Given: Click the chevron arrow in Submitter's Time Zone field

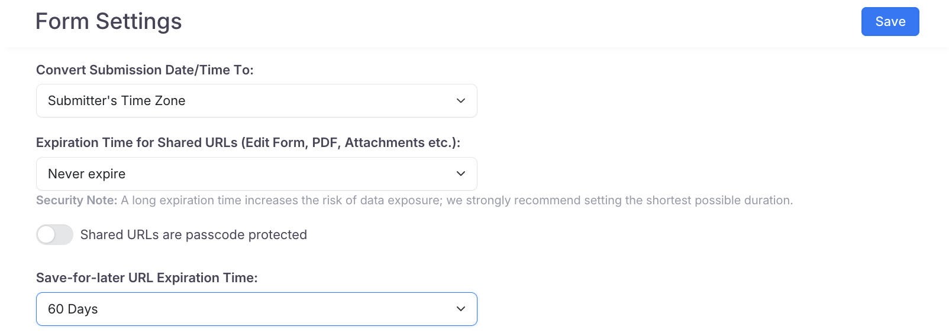Looking at the screenshot, I should (461, 101).
